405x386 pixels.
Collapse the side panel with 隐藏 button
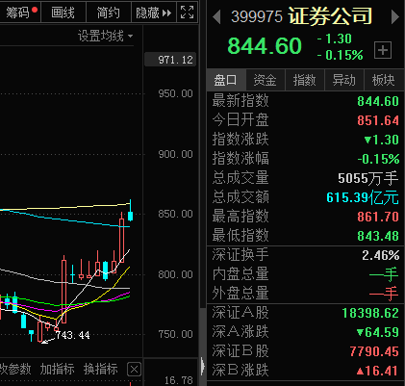tap(154, 13)
